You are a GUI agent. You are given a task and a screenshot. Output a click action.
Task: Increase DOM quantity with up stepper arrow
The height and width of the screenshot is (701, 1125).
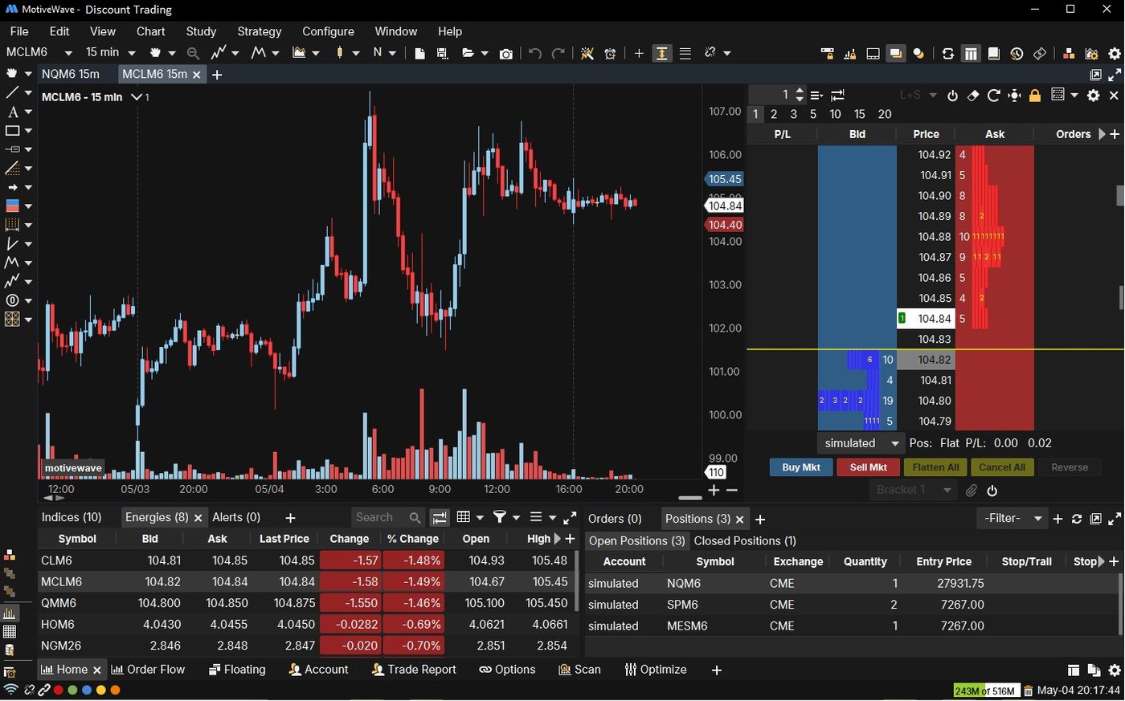click(800, 91)
